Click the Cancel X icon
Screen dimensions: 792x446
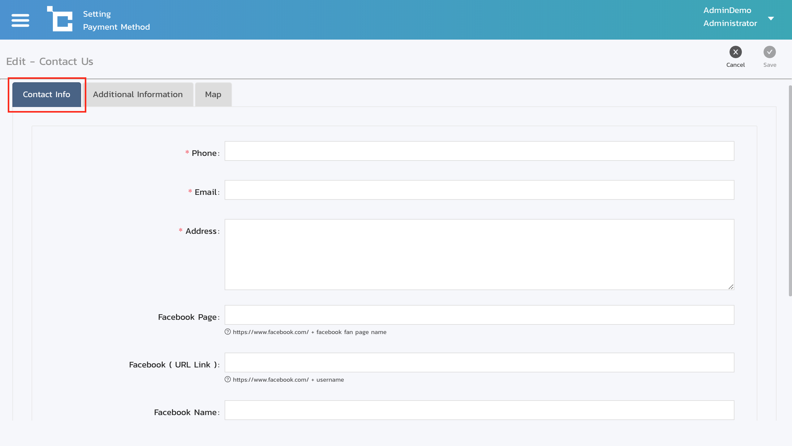(x=735, y=52)
